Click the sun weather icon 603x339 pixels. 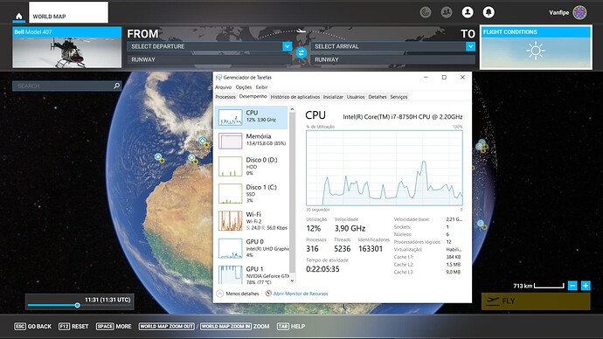click(536, 51)
